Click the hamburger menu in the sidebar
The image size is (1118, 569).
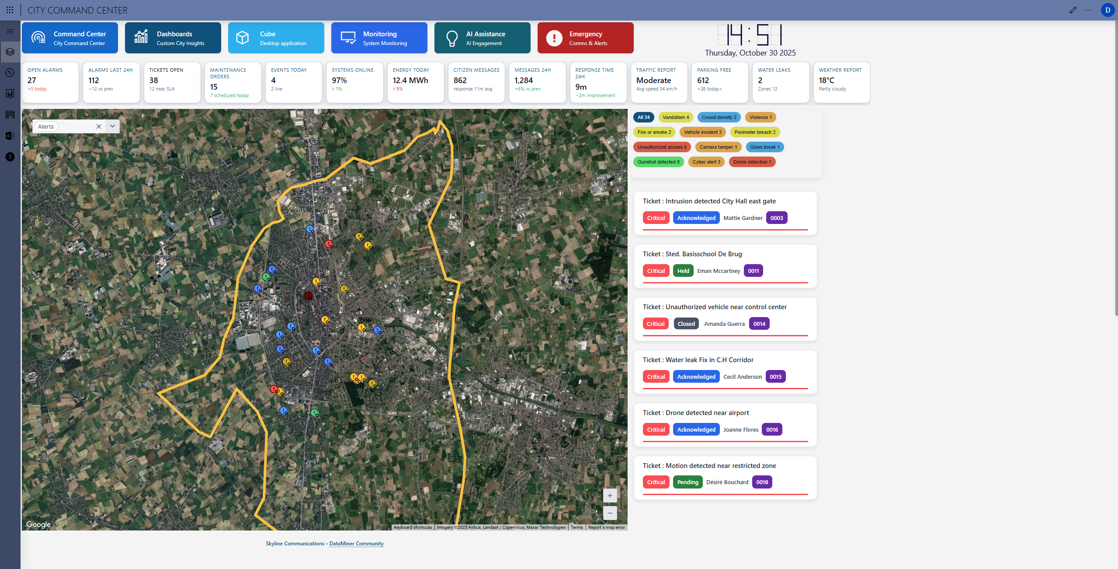10,31
